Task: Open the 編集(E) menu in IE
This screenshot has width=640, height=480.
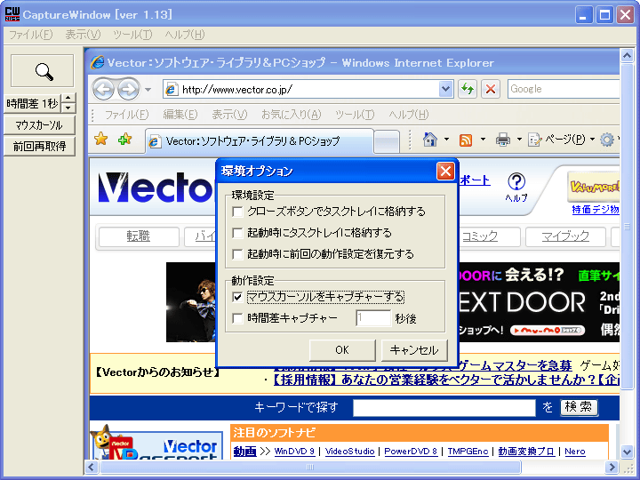Action: click(x=180, y=115)
